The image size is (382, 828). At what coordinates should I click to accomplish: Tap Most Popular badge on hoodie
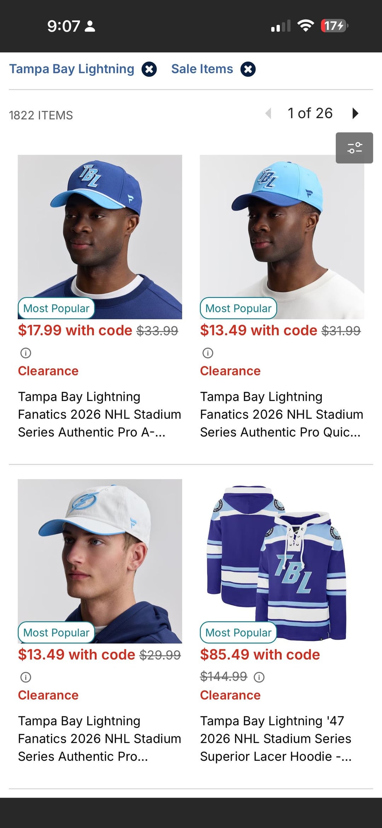pos(238,632)
